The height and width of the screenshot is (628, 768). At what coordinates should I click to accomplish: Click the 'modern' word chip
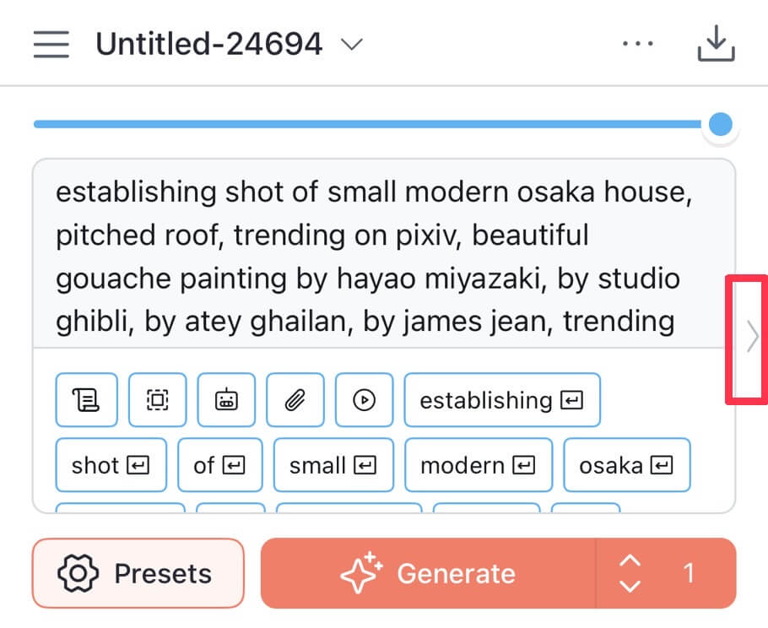pos(479,465)
